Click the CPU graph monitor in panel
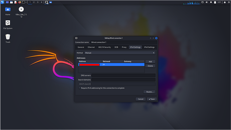This screenshot has width=231, height=130. (x=192, y=3)
